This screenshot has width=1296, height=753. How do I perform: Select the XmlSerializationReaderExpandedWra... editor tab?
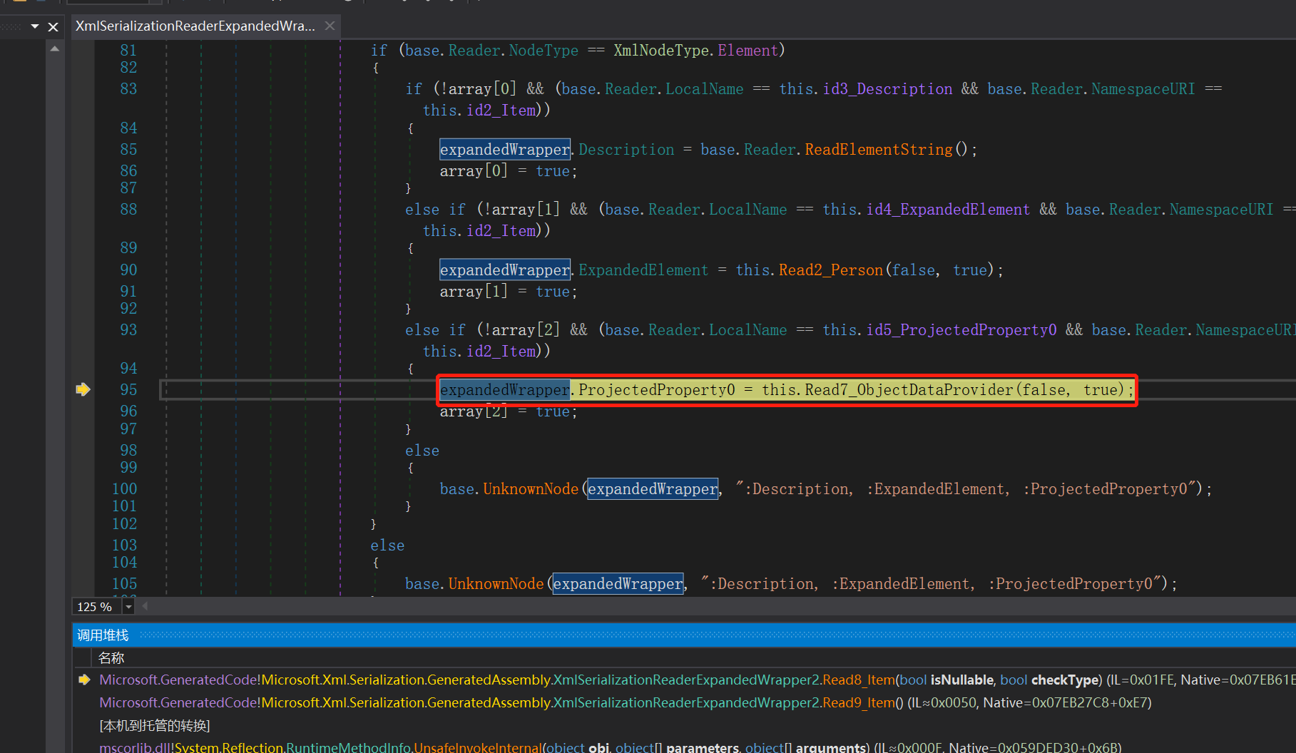(195, 26)
